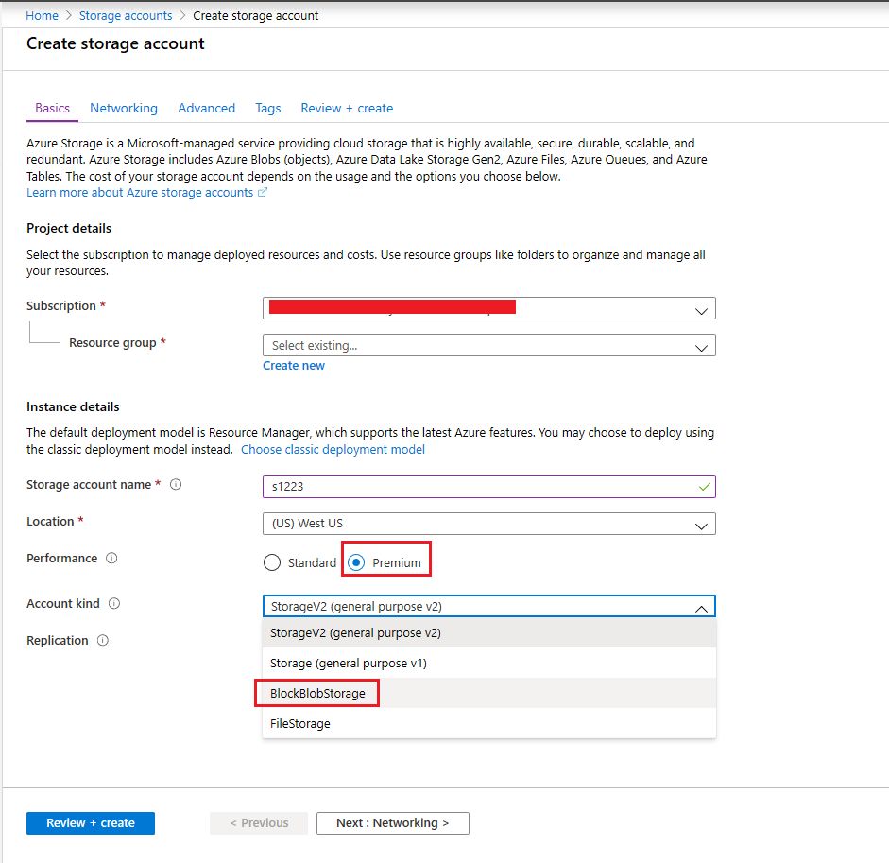Open Learn more about Azure storage accounts
The width and height of the screenshot is (889, 863).
click(140, 193)
